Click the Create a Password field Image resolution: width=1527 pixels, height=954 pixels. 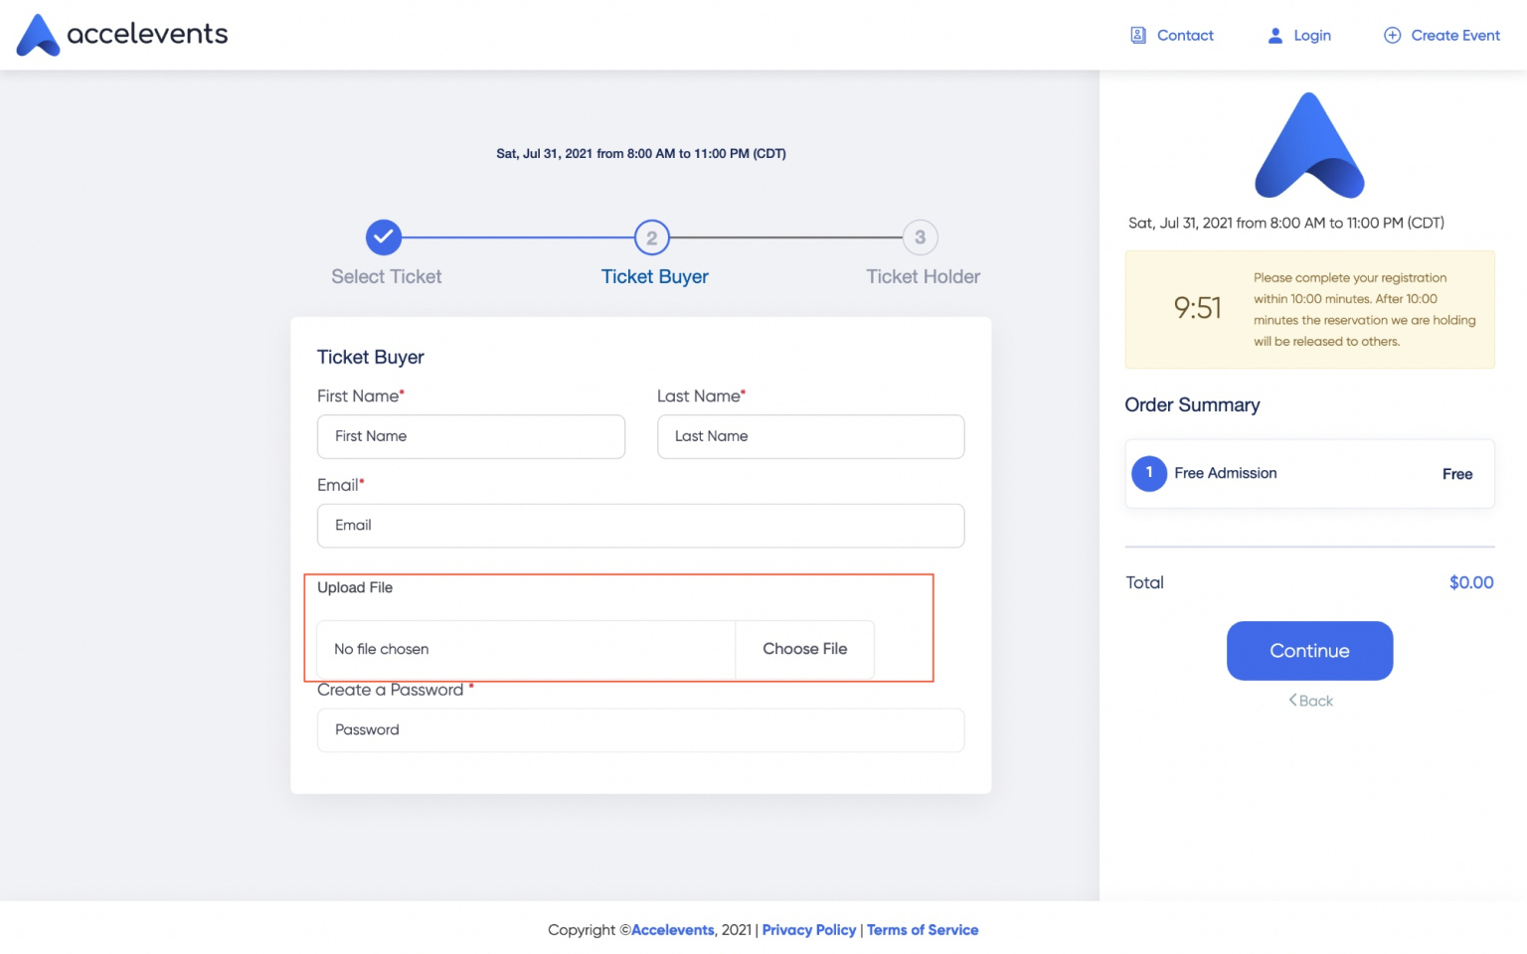pyautogui.click(x=640, y=730)
